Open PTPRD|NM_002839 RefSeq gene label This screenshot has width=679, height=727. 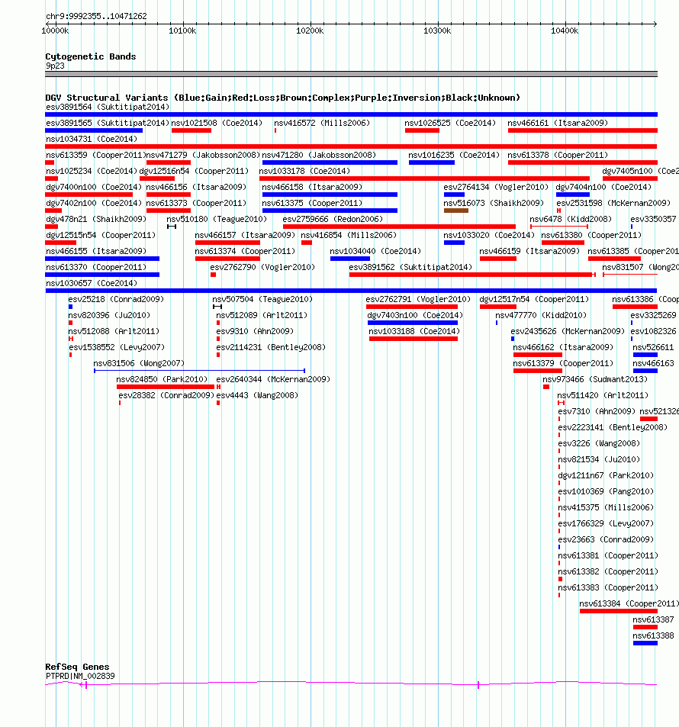coord(80,676)
